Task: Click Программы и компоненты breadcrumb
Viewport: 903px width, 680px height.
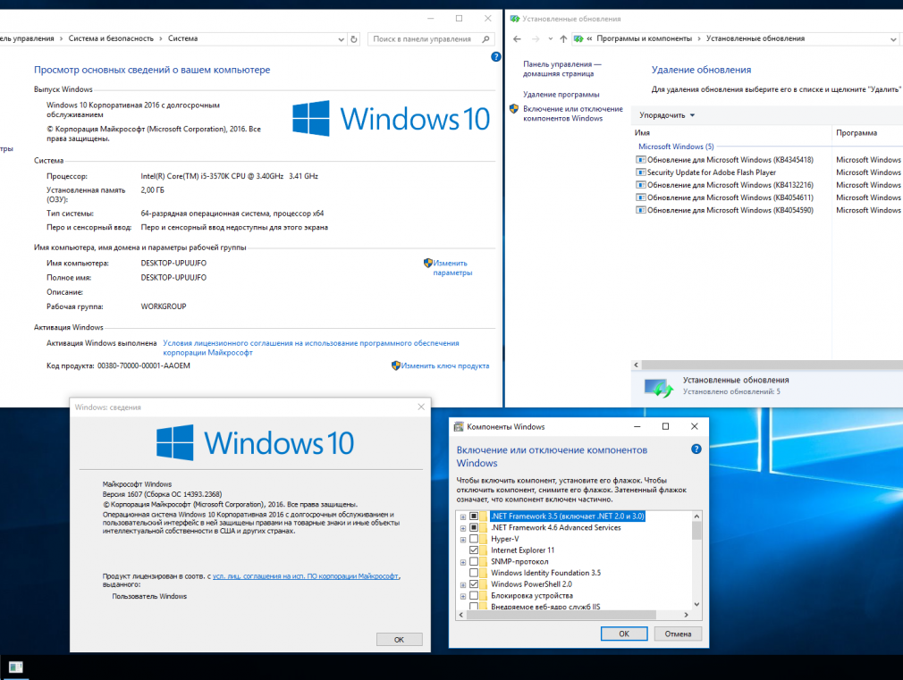Action: [x=644, y=38]
